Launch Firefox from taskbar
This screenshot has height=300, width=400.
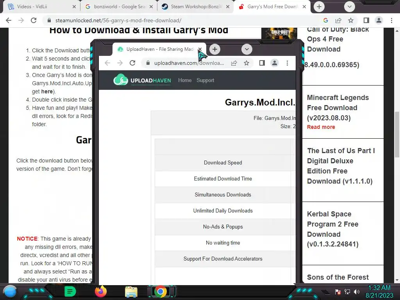100,291
